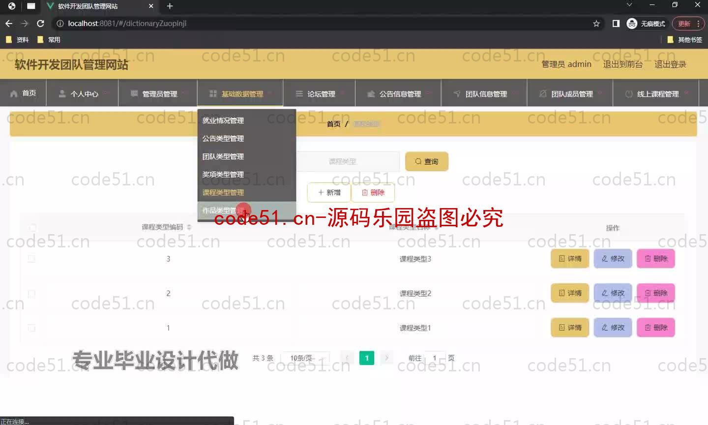Go back with the browser back arrow
The width and height of the screenshot is (708, 425).
pos(9,23)
